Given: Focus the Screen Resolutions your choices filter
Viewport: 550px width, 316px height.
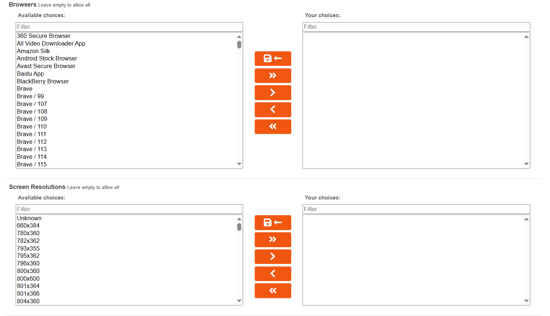Looking at the screenshot, I should (416, 209).
